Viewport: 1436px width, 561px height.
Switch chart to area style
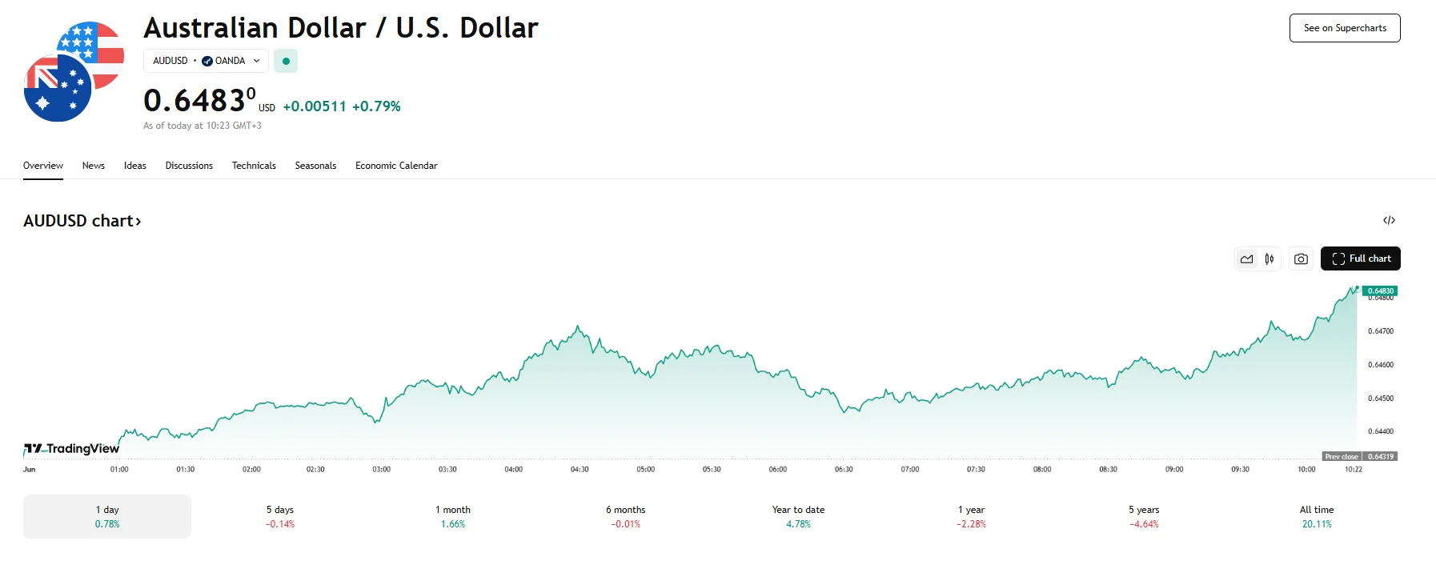pos(1246,258)
